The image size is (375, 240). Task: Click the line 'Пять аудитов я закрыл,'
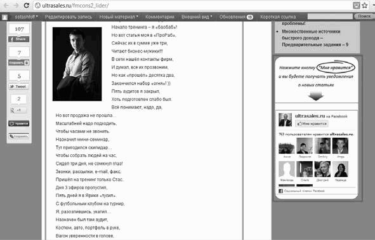(136, 91)
